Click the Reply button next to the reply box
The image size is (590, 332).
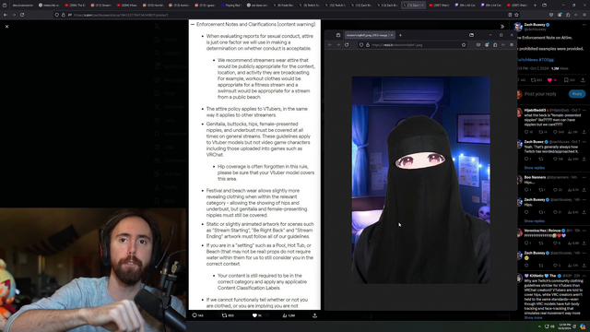click(577, 94)
